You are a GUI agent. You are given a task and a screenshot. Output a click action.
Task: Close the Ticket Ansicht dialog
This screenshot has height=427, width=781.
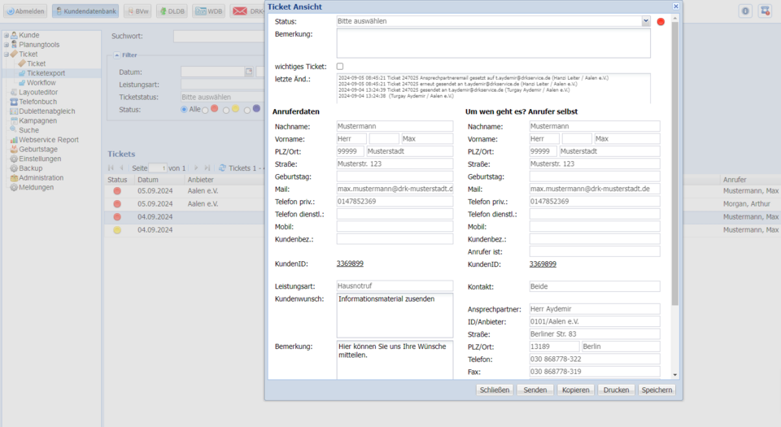click(675, 7)
